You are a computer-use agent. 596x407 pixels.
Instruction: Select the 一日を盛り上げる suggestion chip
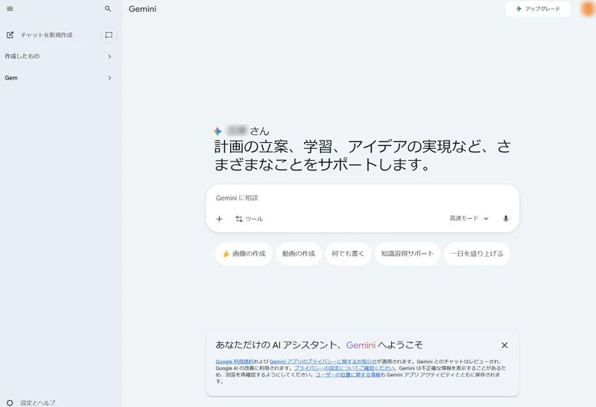tap(477, 254)
